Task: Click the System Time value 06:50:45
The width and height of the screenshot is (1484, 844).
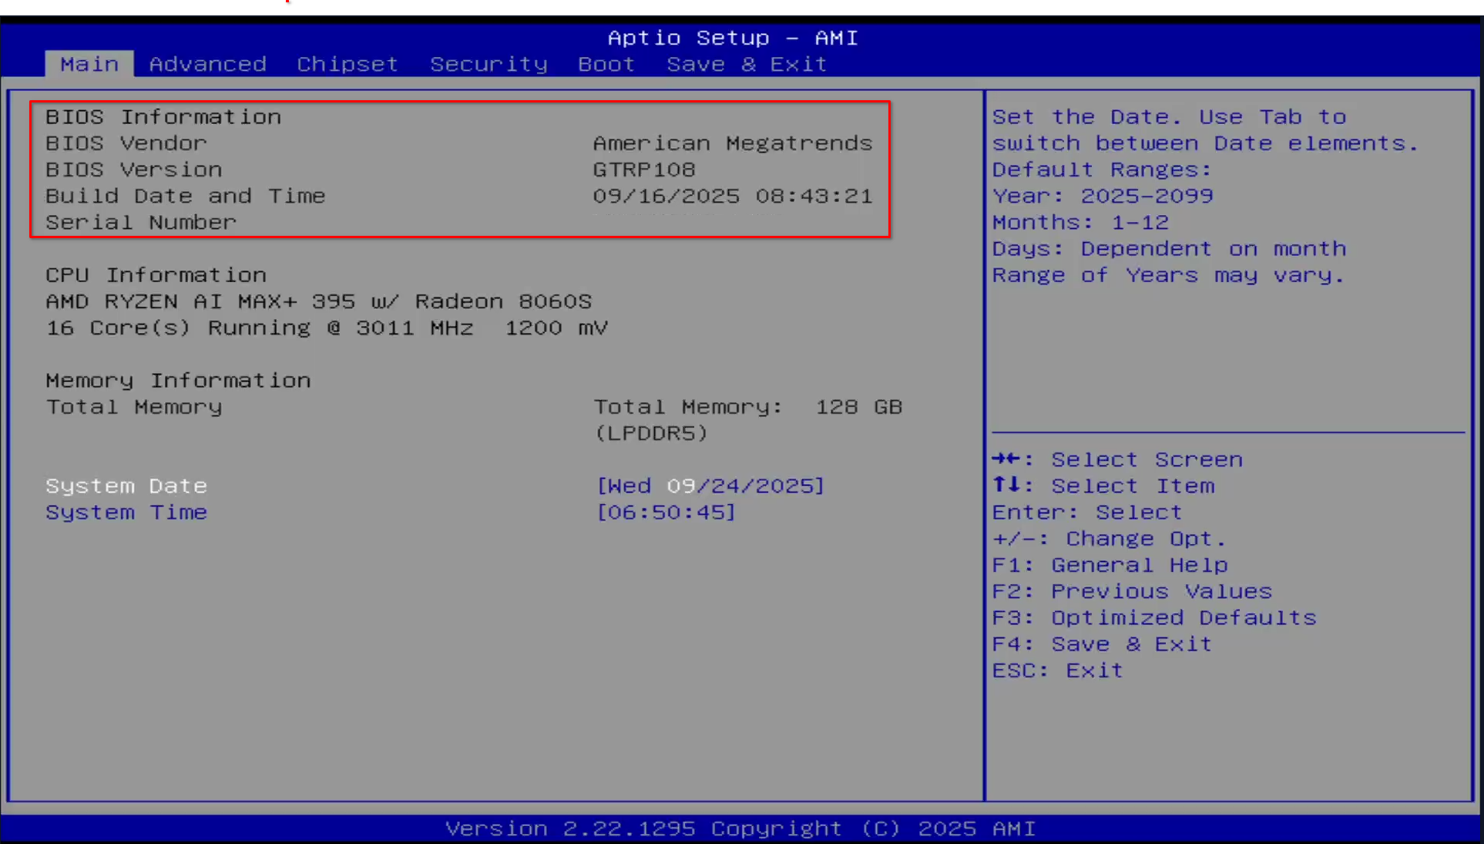Action: coord(666,513)
